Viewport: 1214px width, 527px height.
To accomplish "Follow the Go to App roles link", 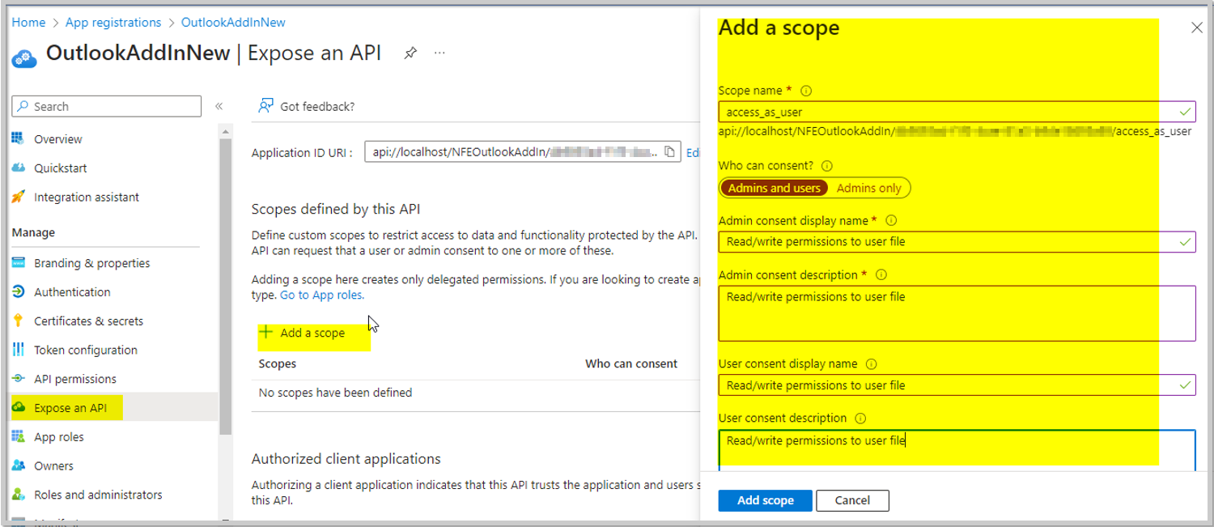I will tap(322, 295).
